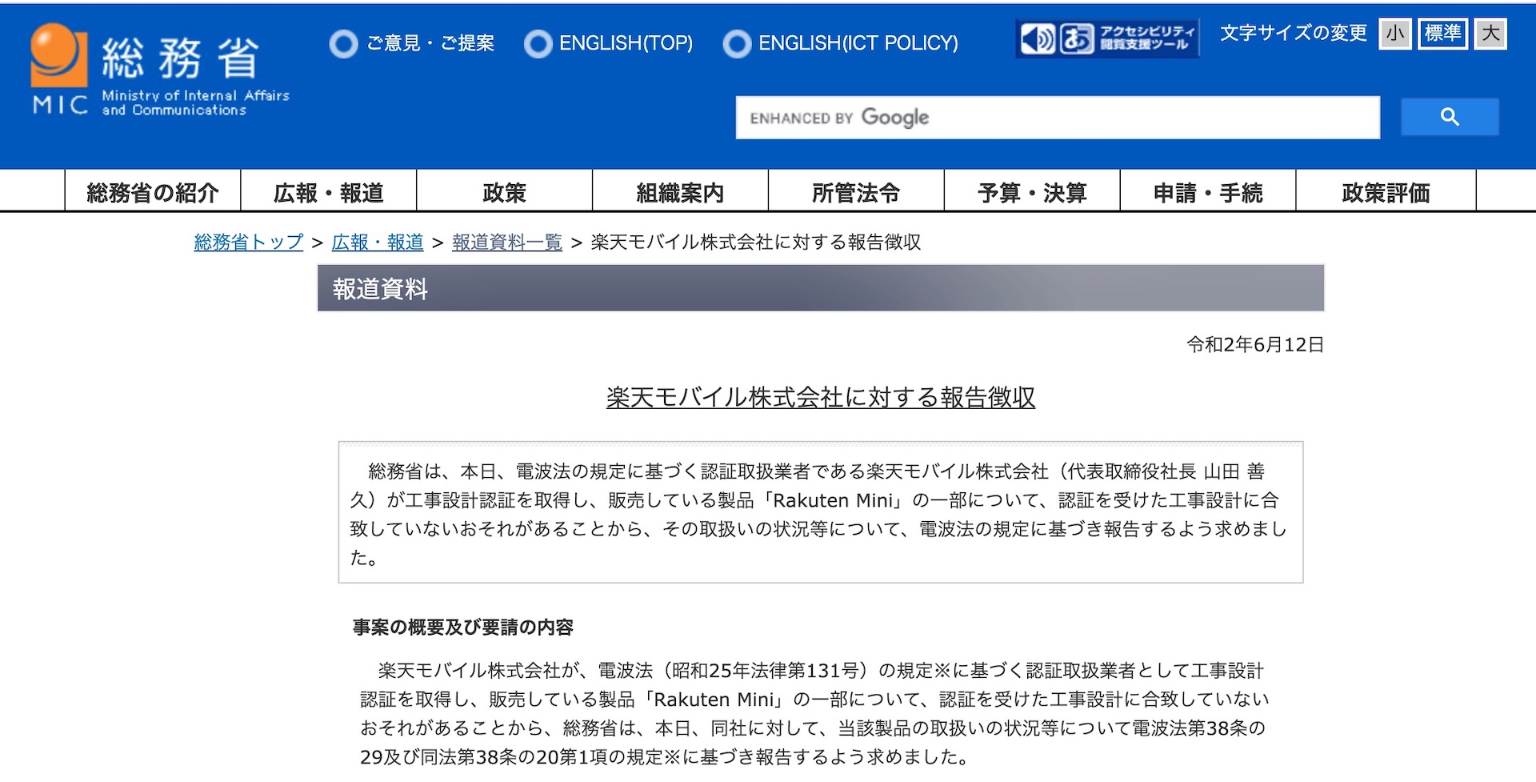Image resolution: width=1536 pixels, height=782 pixels.
Task: Follow 総務省トップ breadcrumb link
Action: tap(249, 242)
